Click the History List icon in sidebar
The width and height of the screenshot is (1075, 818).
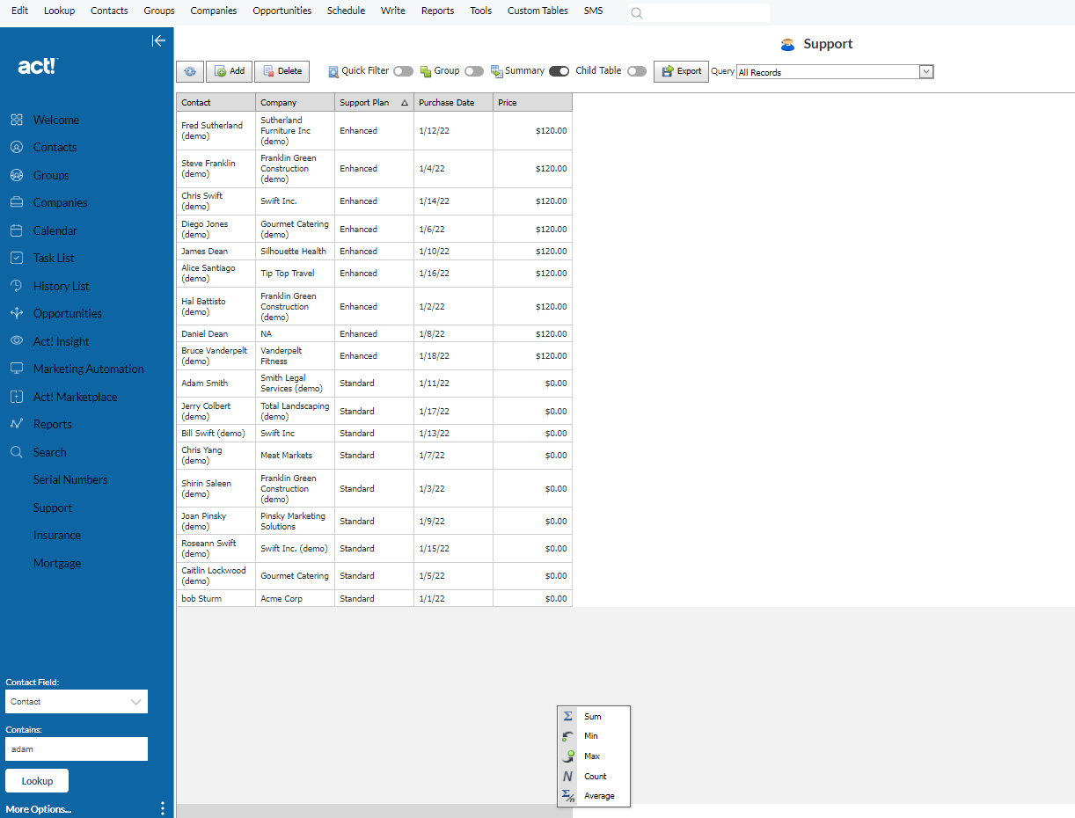click(x=16, y=286)
